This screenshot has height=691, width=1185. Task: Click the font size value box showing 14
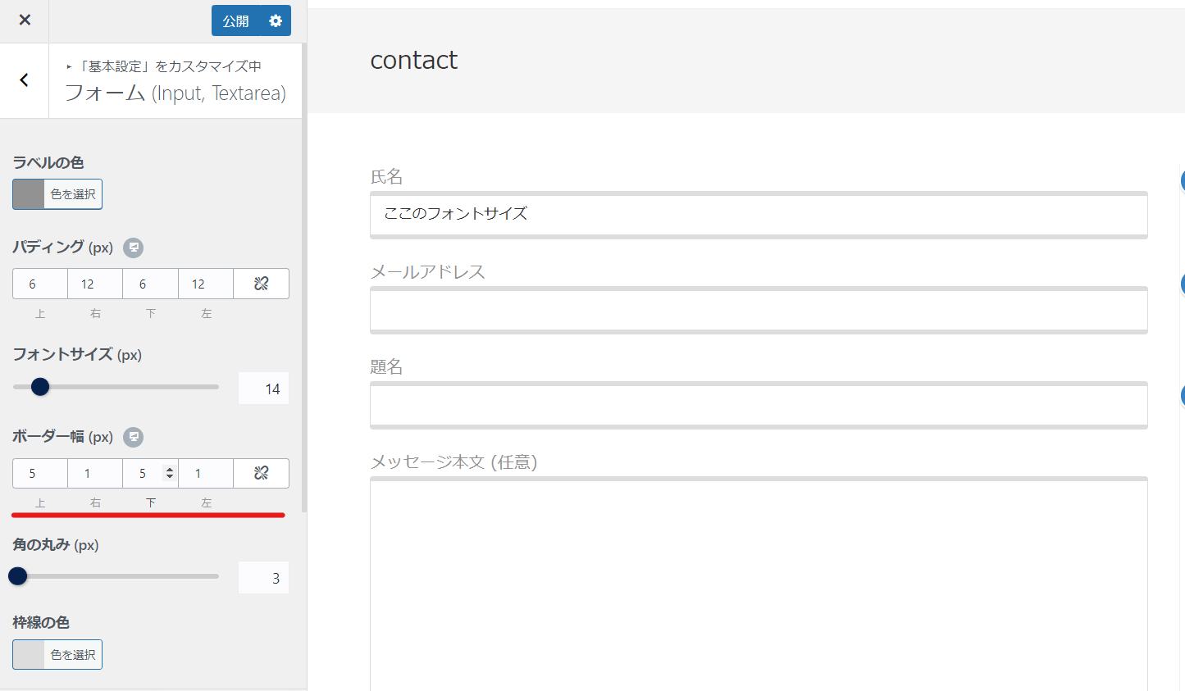(263, 387)
